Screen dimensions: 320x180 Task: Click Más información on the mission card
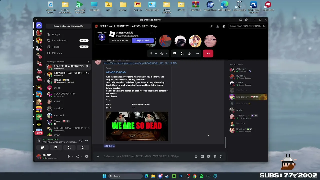point(120,41)
